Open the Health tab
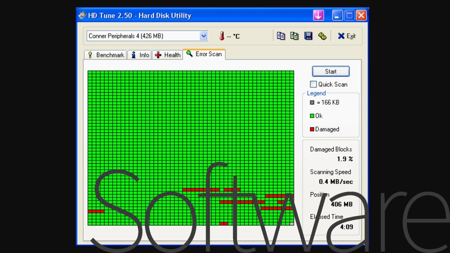Viewport: 450px width, 253px height. [x=168, y=55]
